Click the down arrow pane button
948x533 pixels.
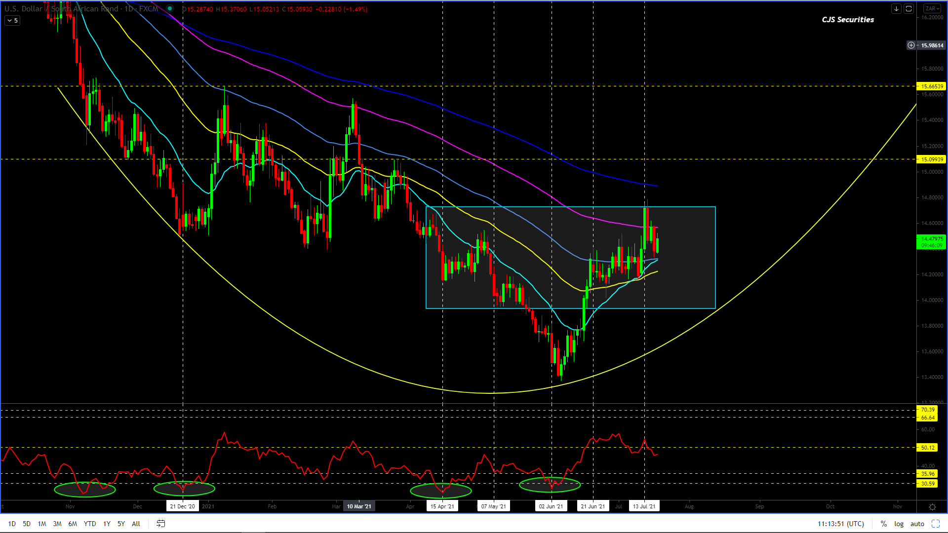pyautogui.click(x=896, y=9)
